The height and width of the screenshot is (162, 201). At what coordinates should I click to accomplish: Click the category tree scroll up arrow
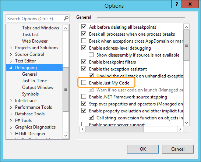click(x=66, y=28)
